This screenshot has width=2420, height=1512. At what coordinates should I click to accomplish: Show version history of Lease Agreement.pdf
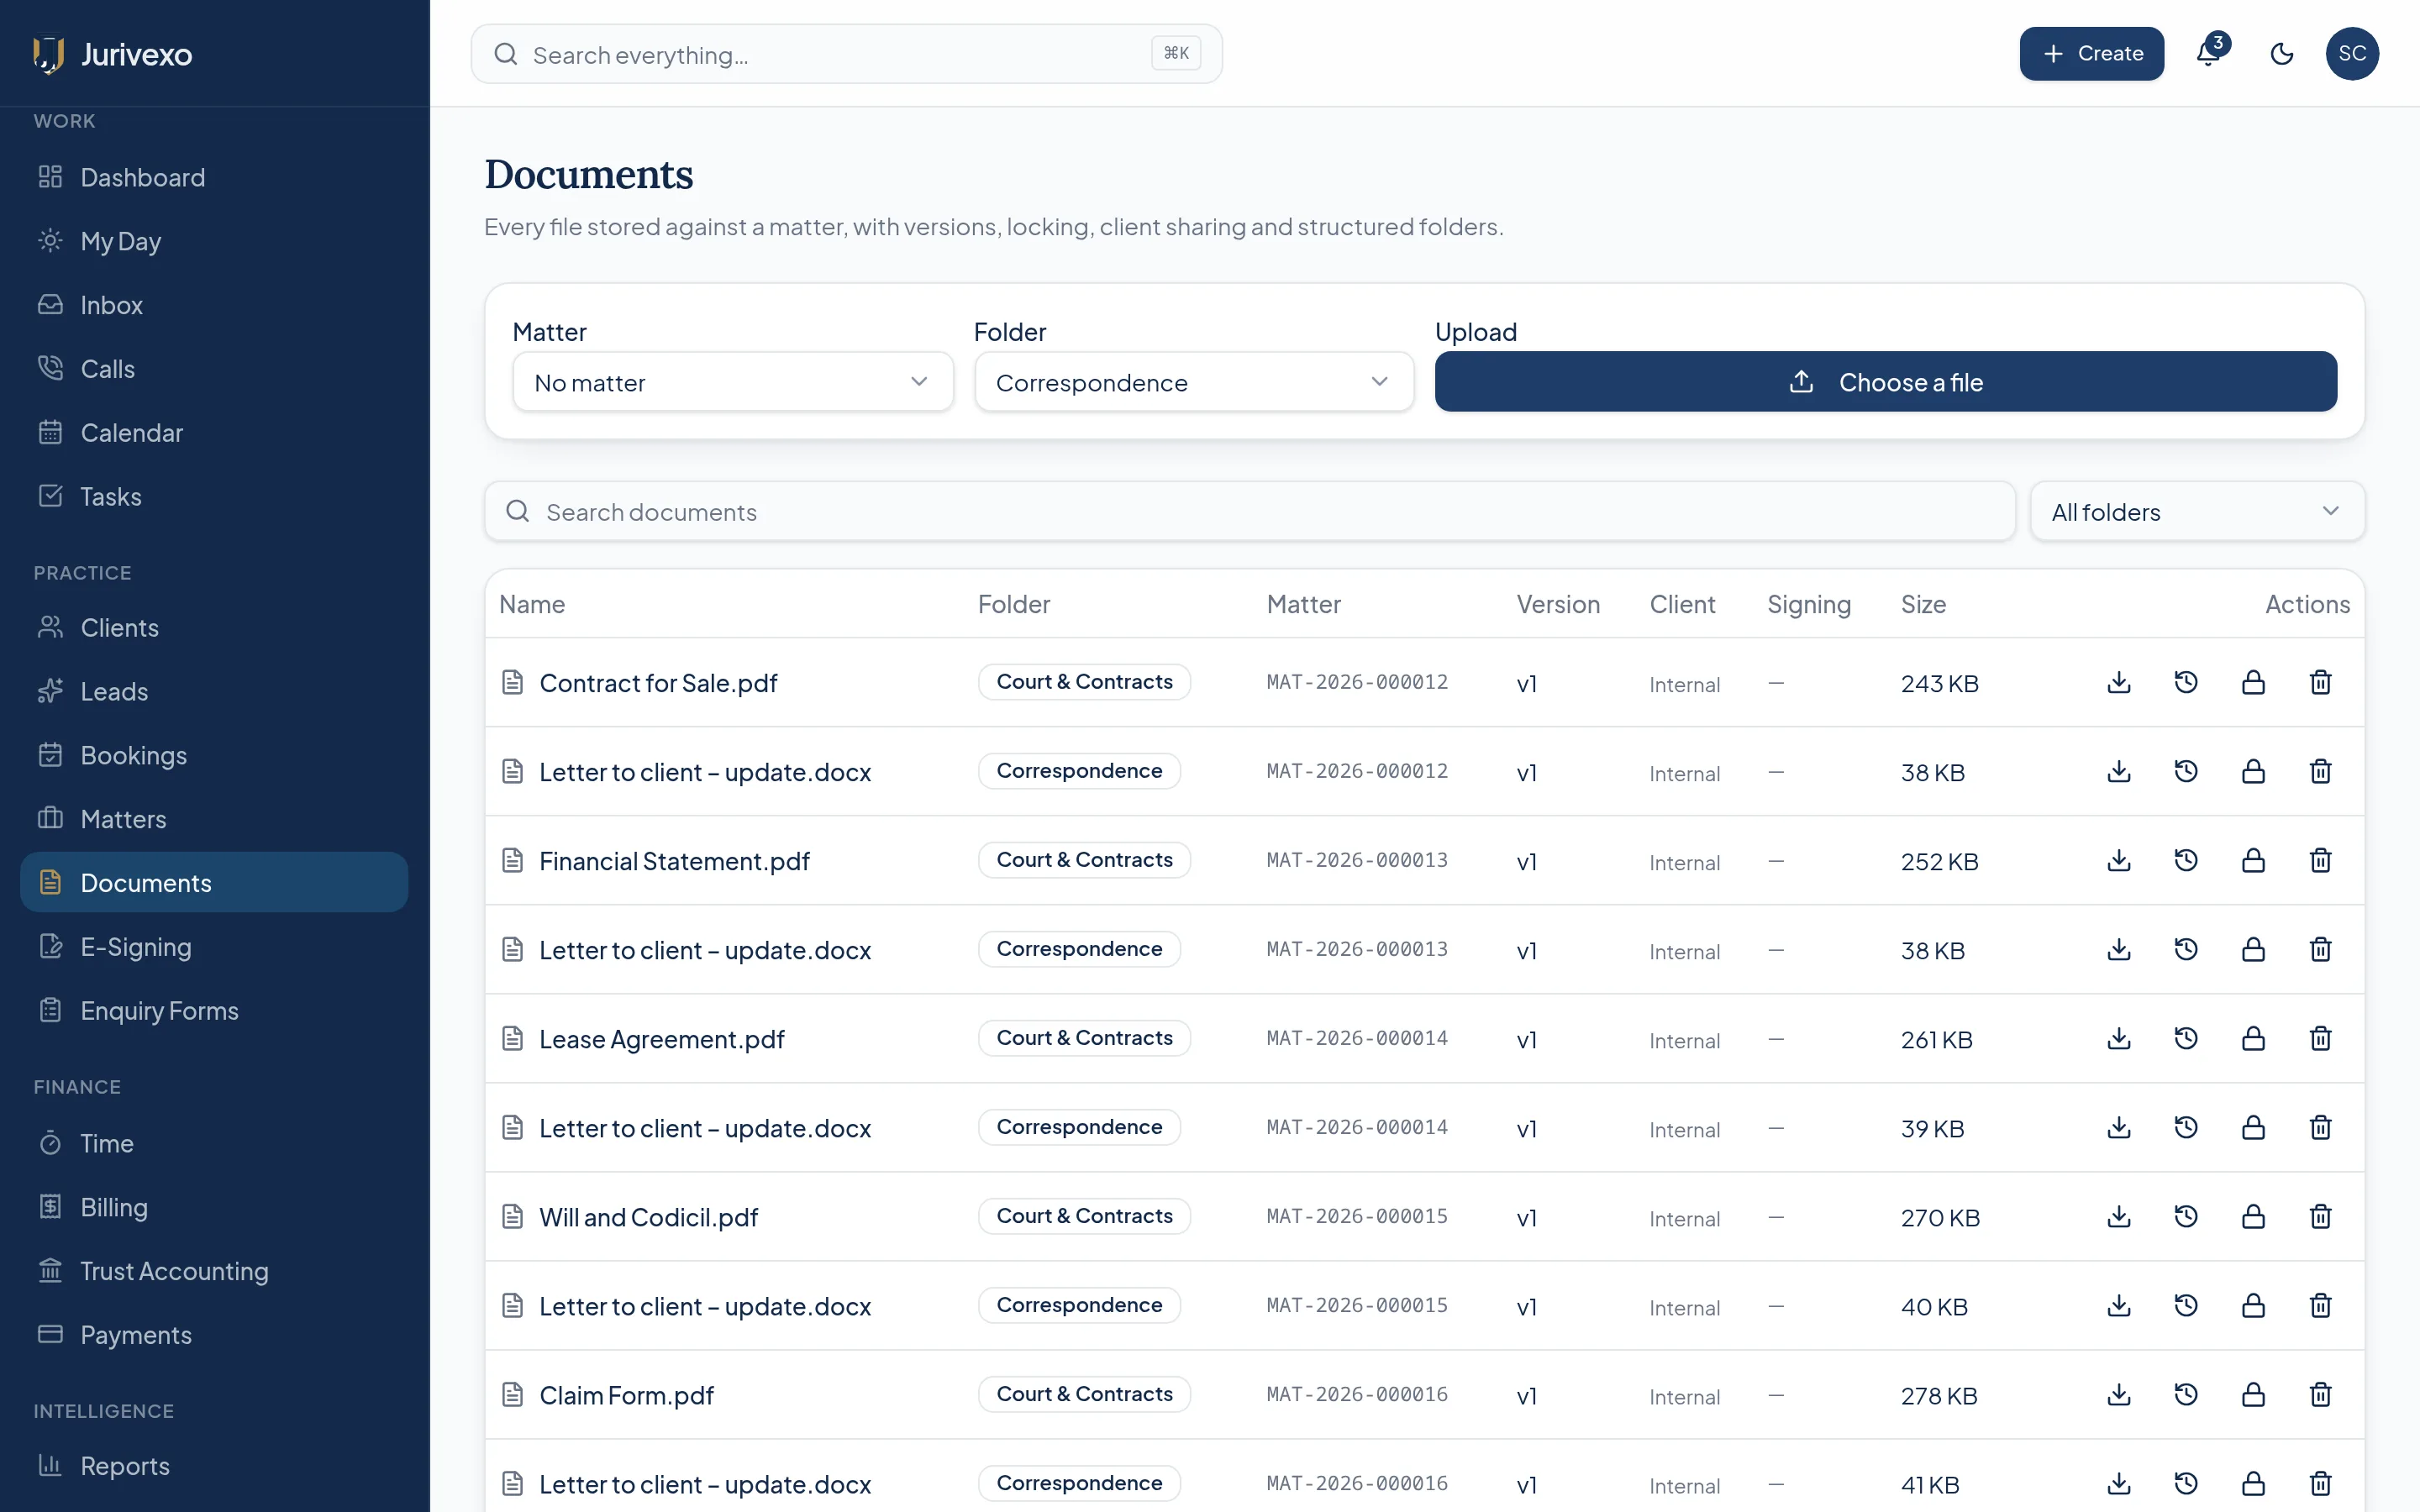coord(2186,1038)
